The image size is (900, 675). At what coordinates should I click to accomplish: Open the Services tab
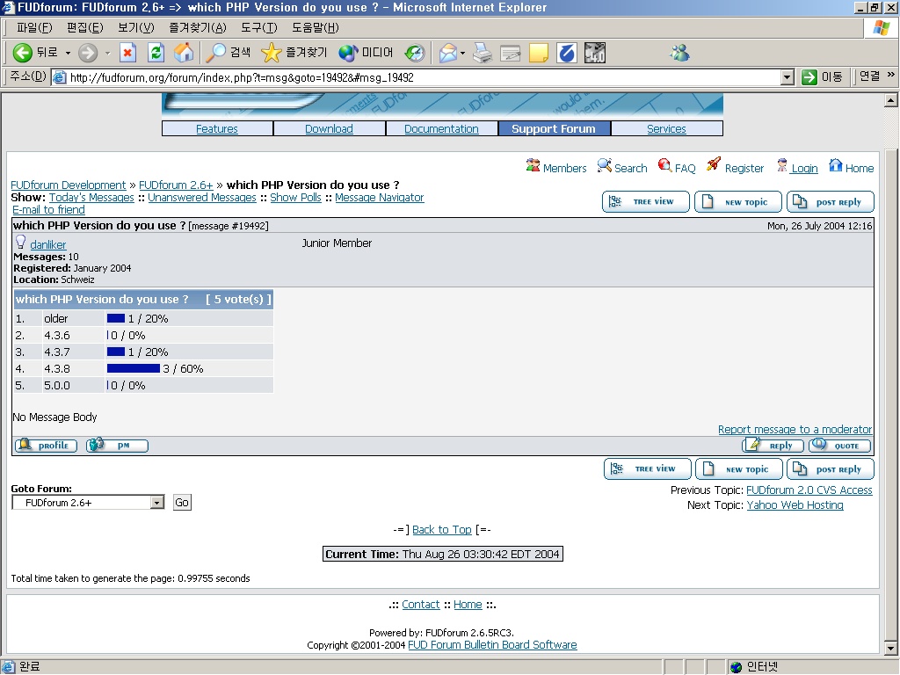666,128
